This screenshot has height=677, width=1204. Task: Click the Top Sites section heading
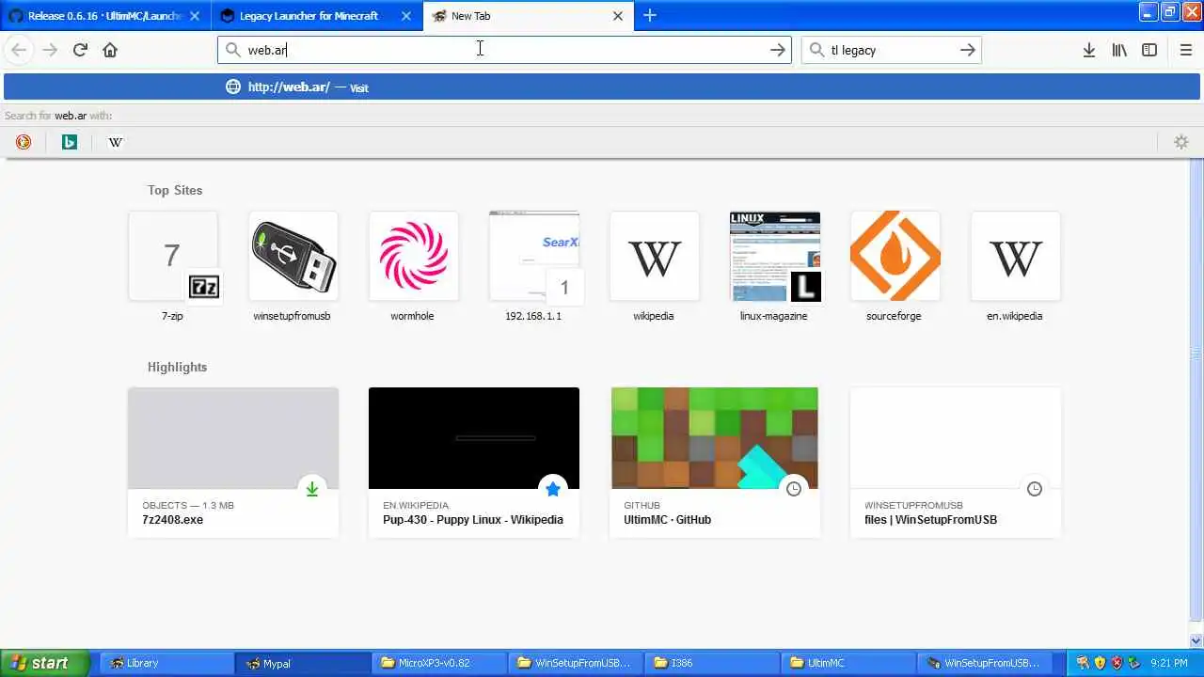(175, 190)
